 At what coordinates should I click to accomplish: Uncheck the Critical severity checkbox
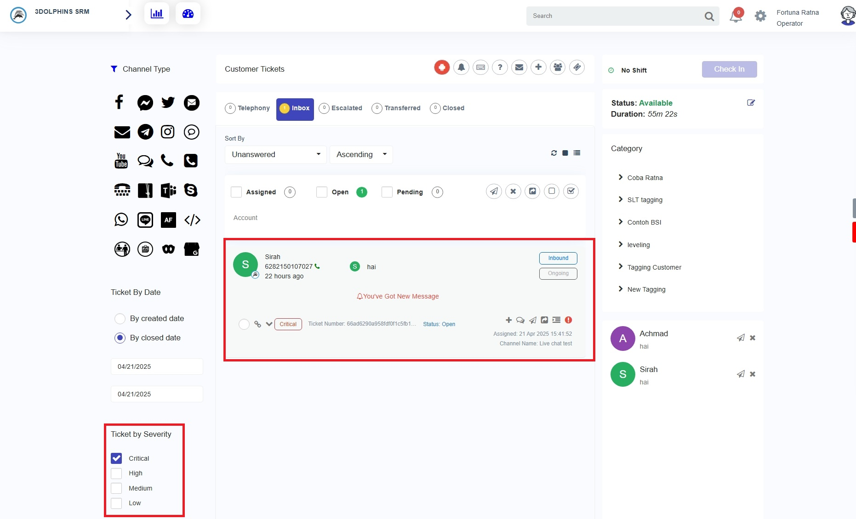click(117, 458)
